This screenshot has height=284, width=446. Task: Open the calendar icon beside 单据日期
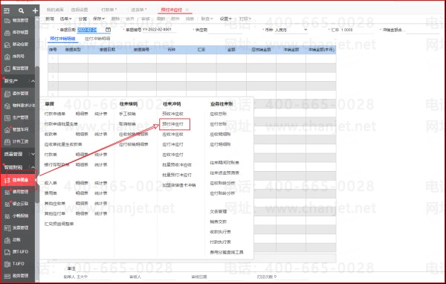coord(108,30)
